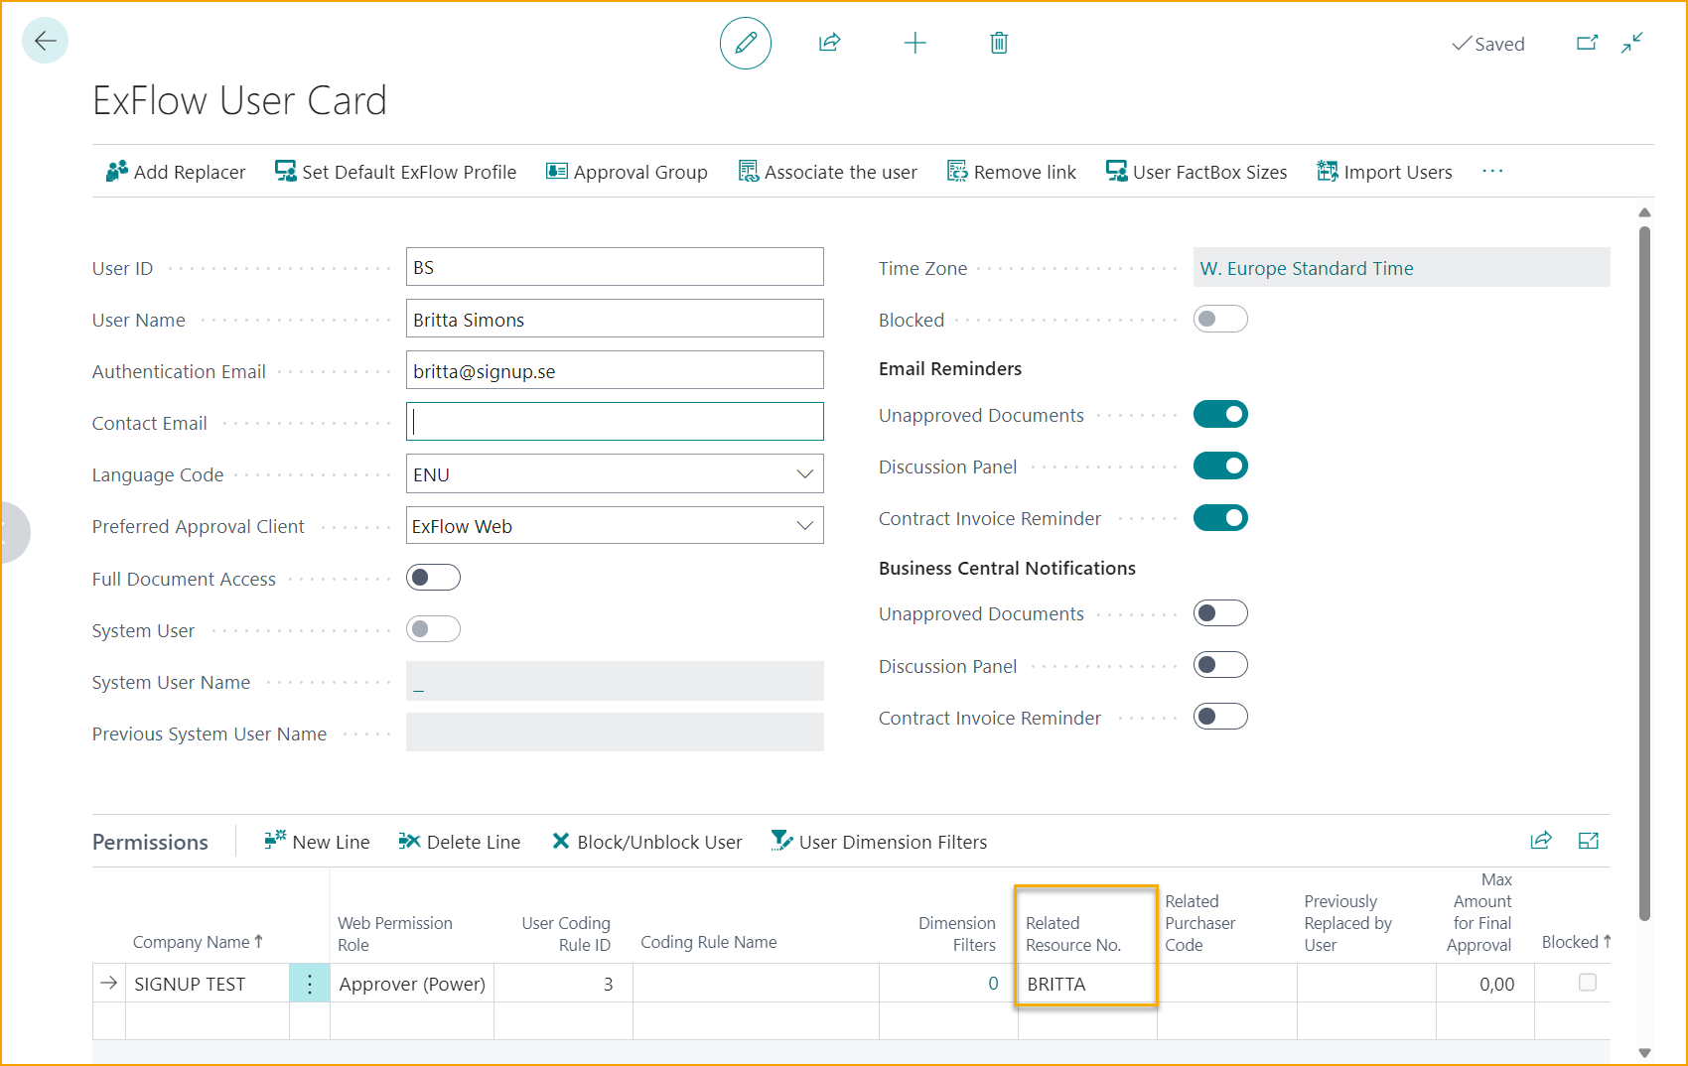Screen dimensions: 1688x1066
Task: Click the Related Purchaser Code column header
Action: tap(1200, 923)
